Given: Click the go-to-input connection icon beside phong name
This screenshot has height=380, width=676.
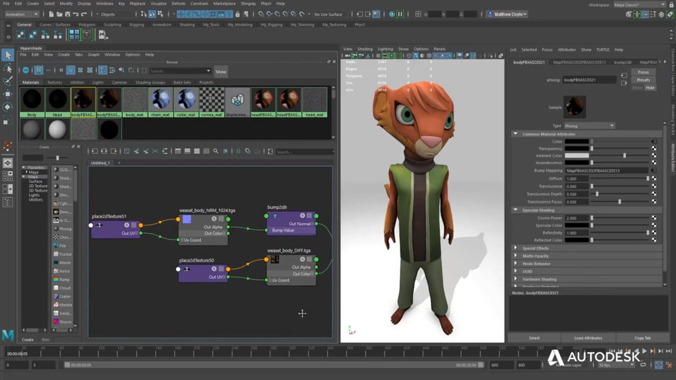Looking at the screenshot, I should pyautogui.click(x=624, y=75).
